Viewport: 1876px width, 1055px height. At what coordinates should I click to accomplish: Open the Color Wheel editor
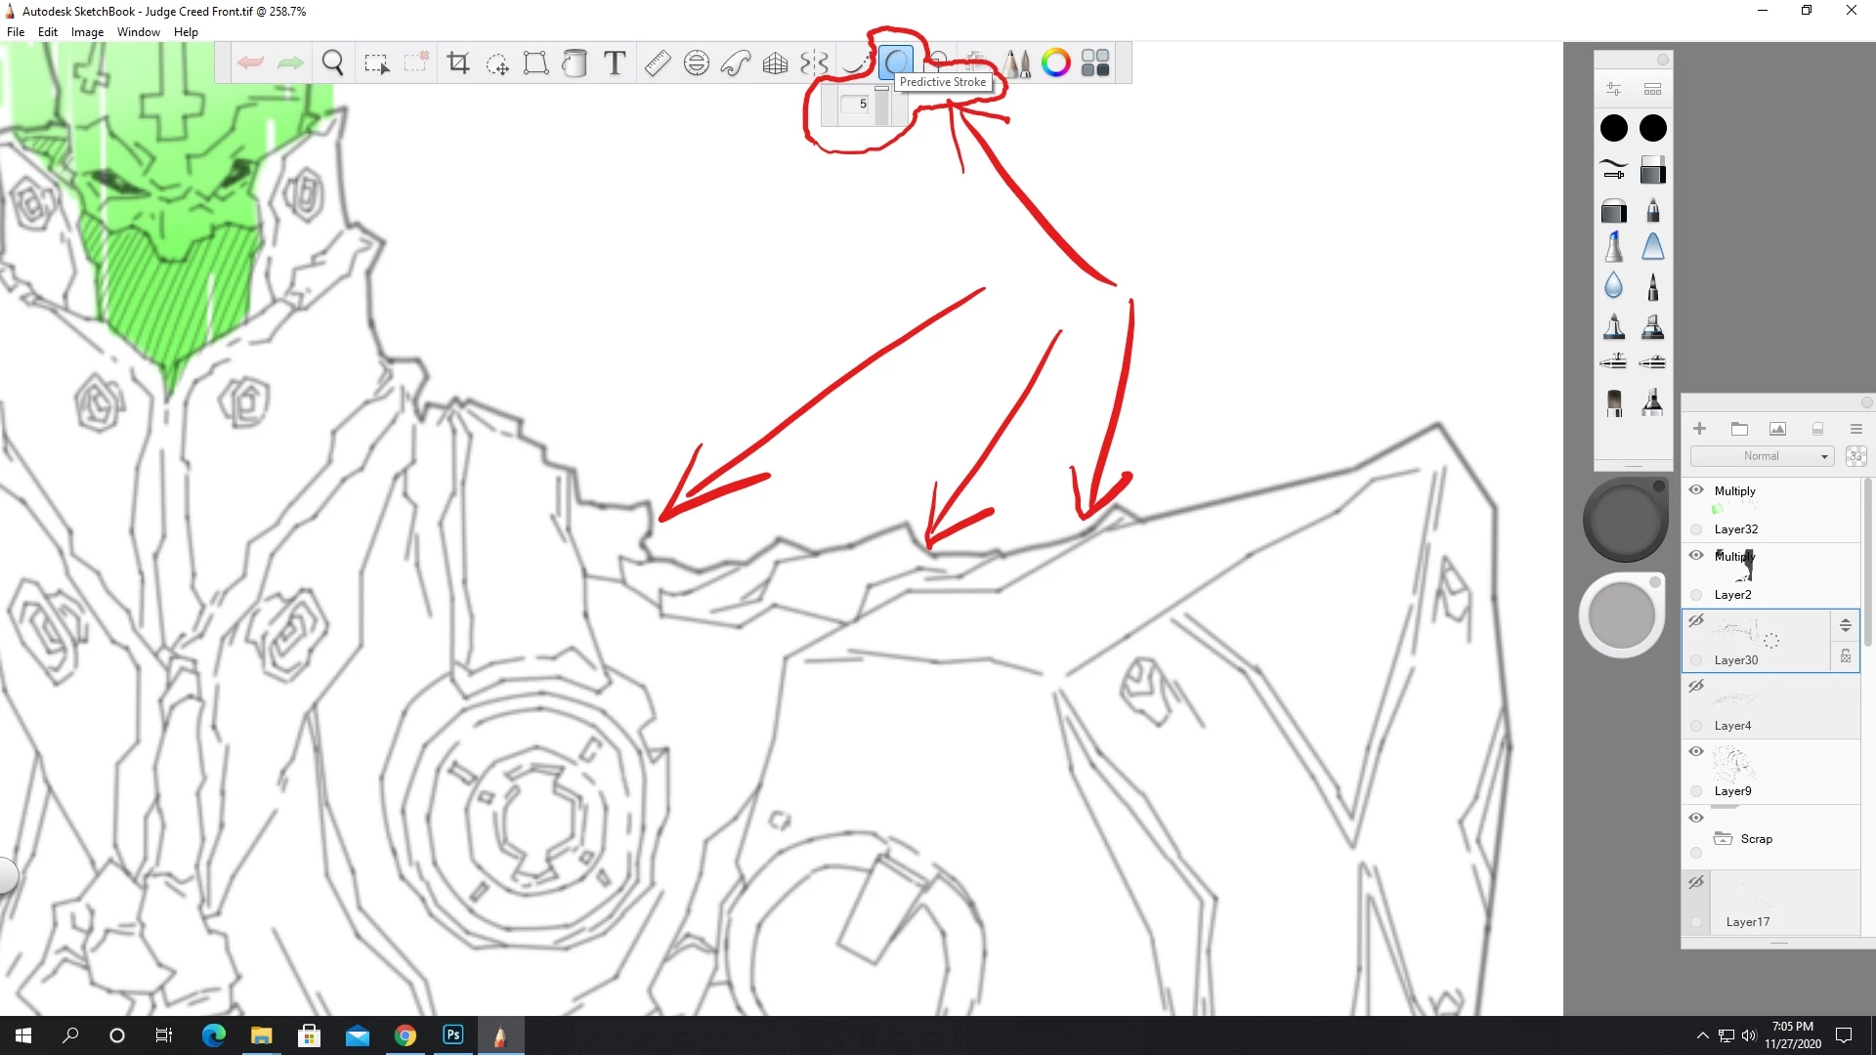1056,63
